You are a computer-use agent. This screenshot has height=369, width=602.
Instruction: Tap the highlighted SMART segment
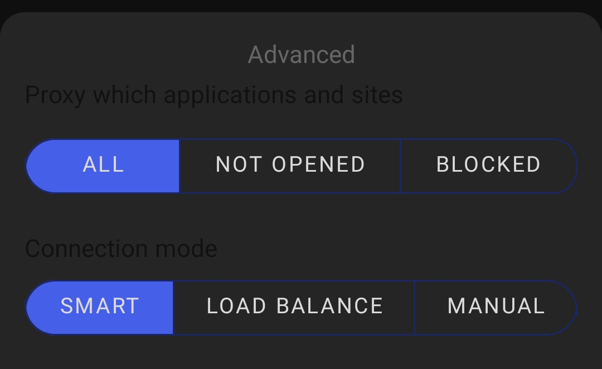point(99,306)
